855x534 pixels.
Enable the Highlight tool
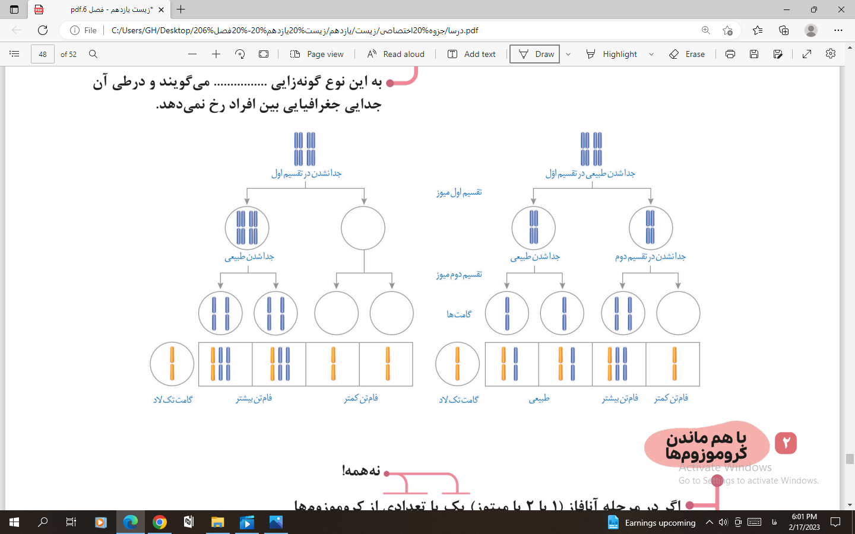point(612,54)
